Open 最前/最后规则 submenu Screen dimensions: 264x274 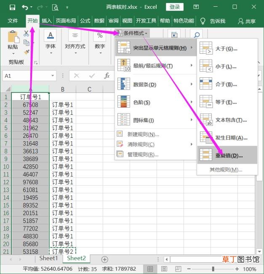[x=156, y=66]
